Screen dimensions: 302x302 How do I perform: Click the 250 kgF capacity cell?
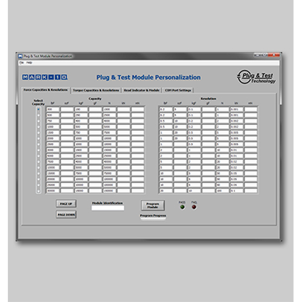click(x=81, y=115)
